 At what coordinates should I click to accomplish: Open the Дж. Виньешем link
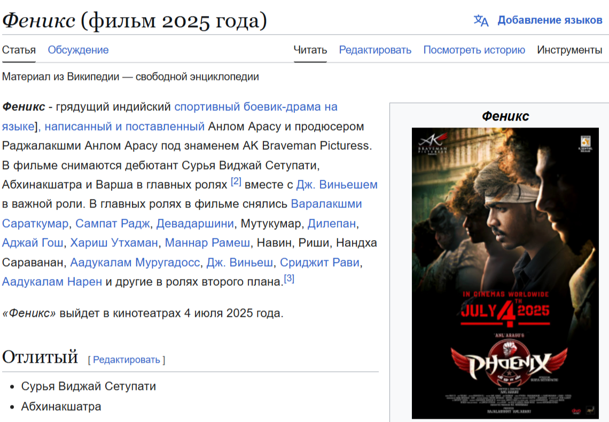[x=337, y=185]
